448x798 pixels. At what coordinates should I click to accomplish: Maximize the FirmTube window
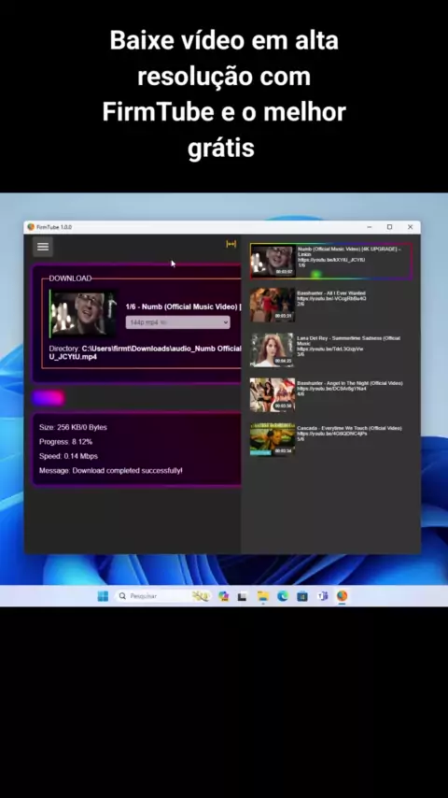(x=389, y=227)
